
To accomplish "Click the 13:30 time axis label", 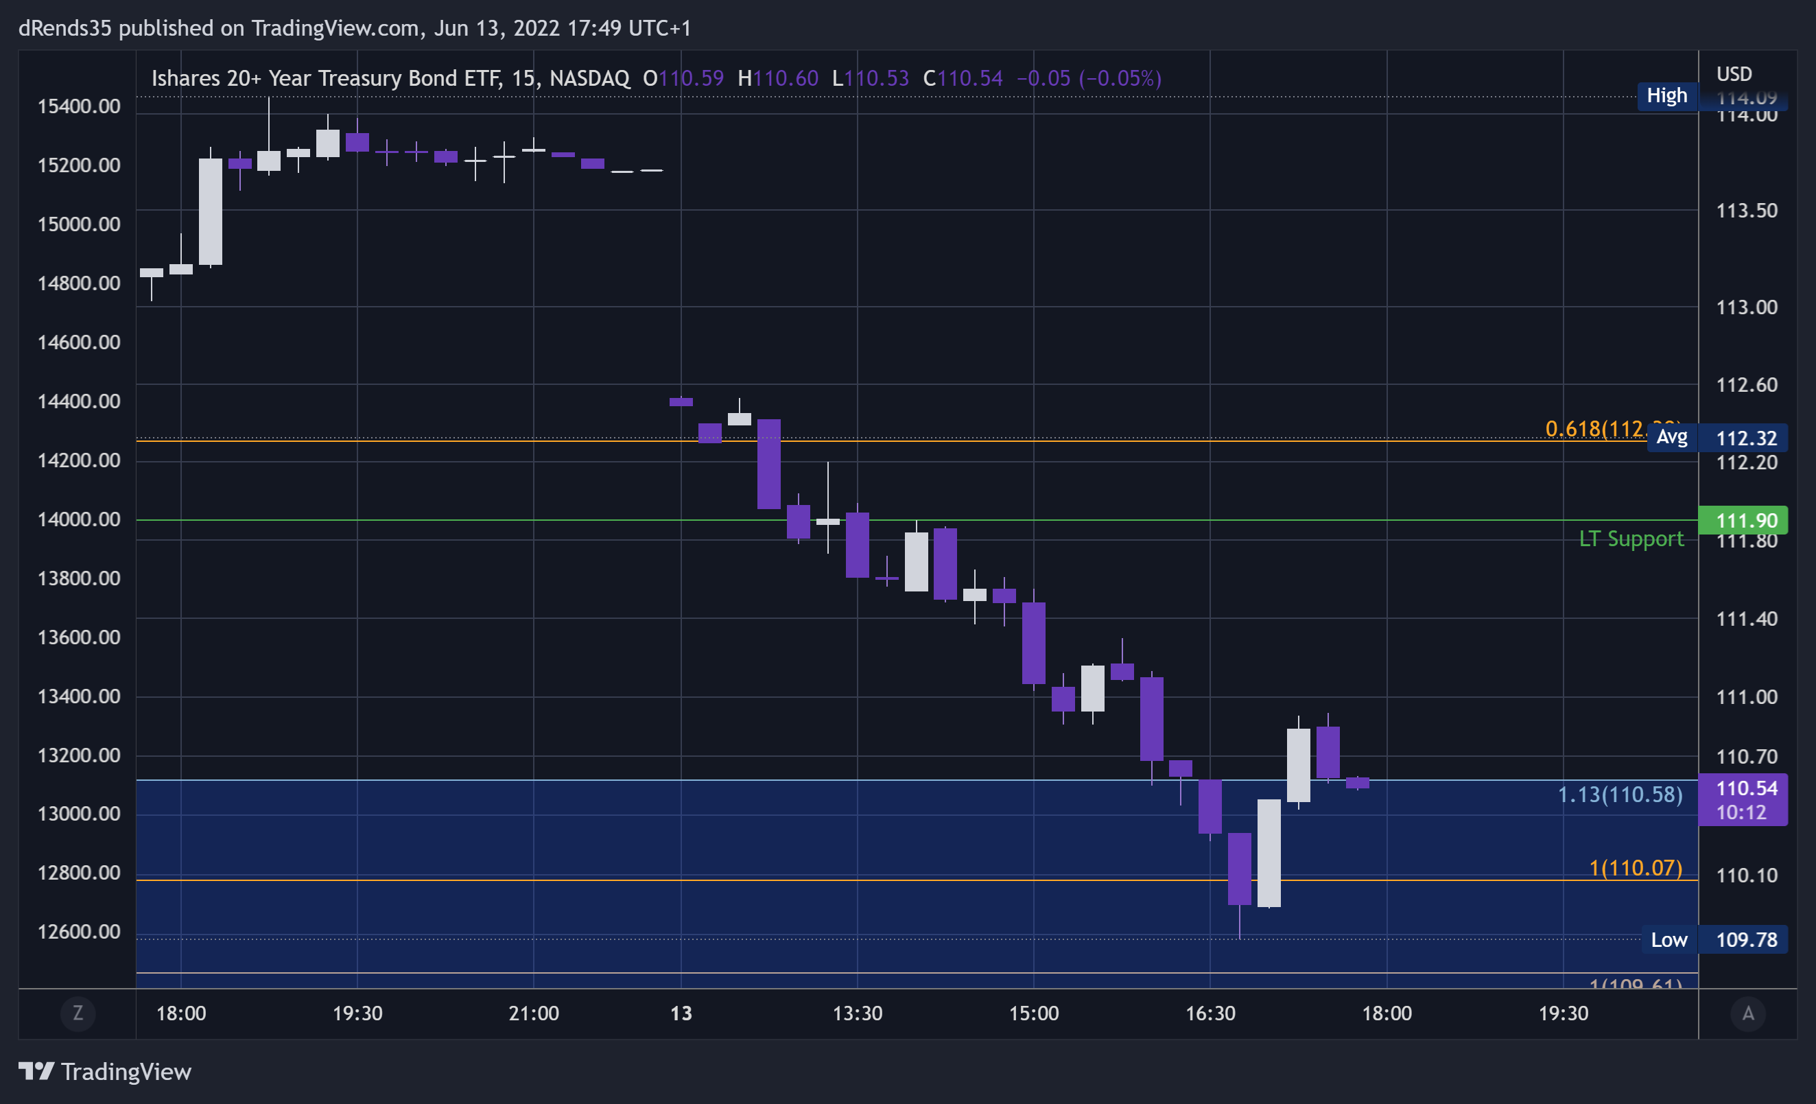I will click(x=857, y=1013).
